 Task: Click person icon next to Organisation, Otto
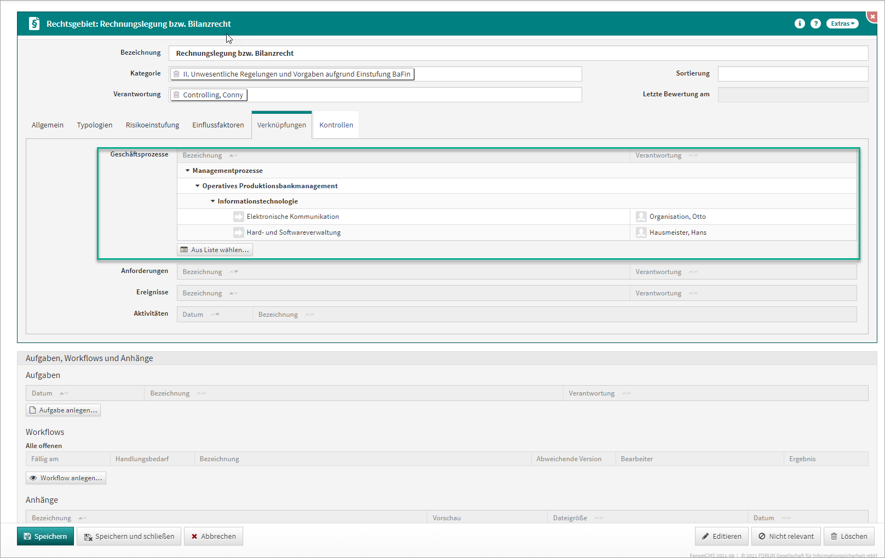(x=641, y=217)
